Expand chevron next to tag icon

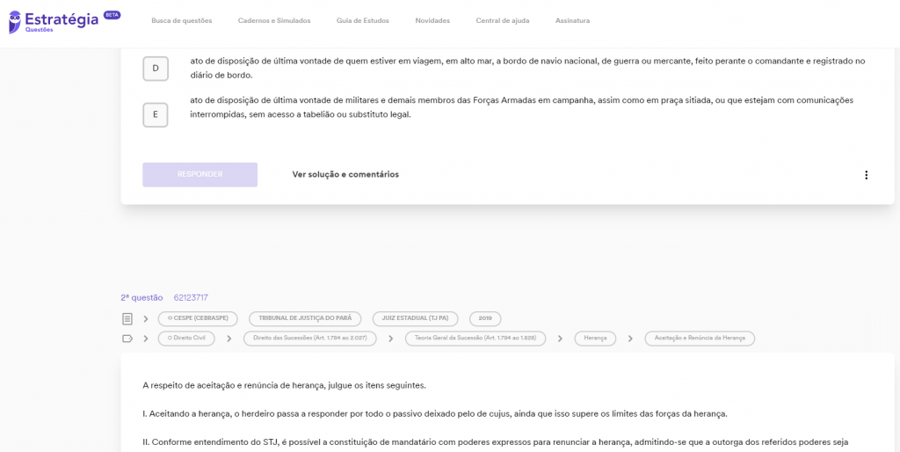tap(146, 339)
